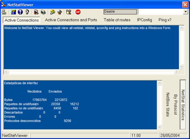The height and width of the screenshot is (139, 190).
Task: Switch to Active Connections and Ports tab
Action: pyautogui.click(x=71, y=20)
